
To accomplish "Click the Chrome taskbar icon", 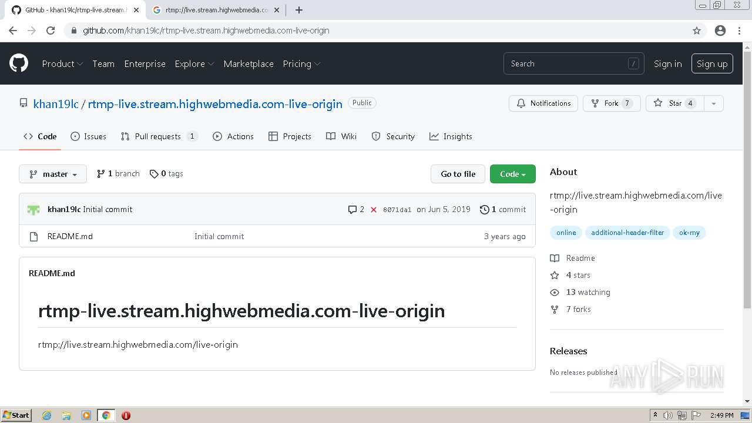I will 106,415.
